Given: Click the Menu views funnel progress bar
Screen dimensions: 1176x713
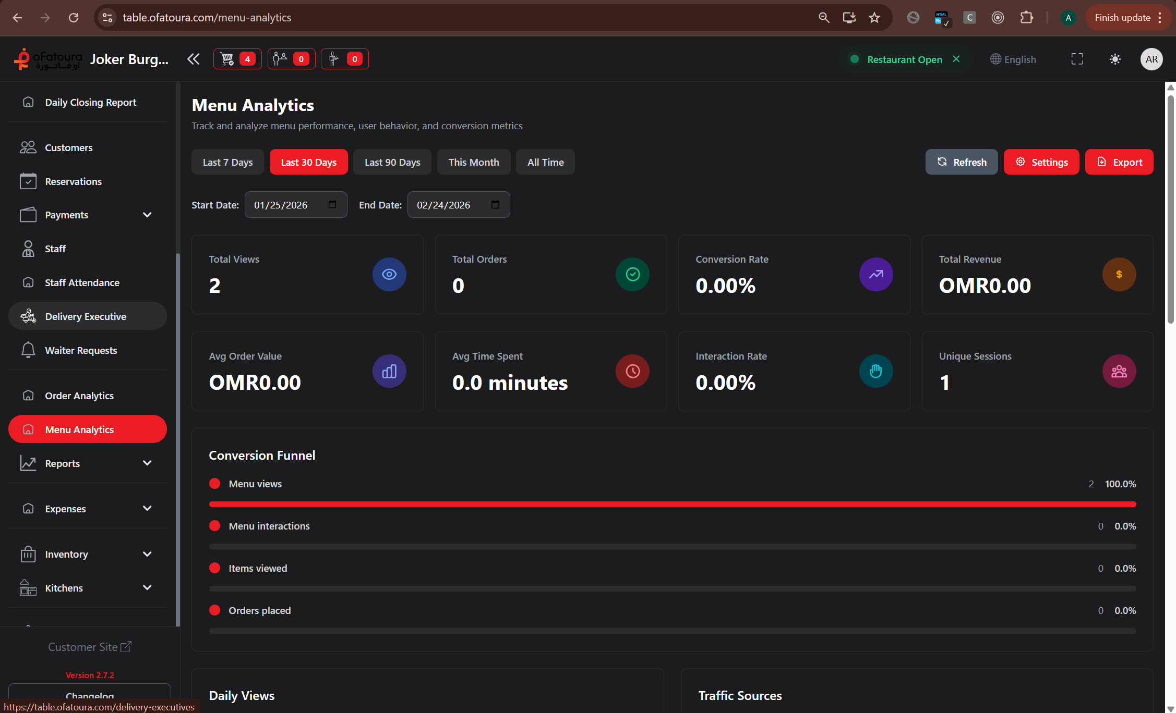Looking at the screenshot, I should click(672, 504).
